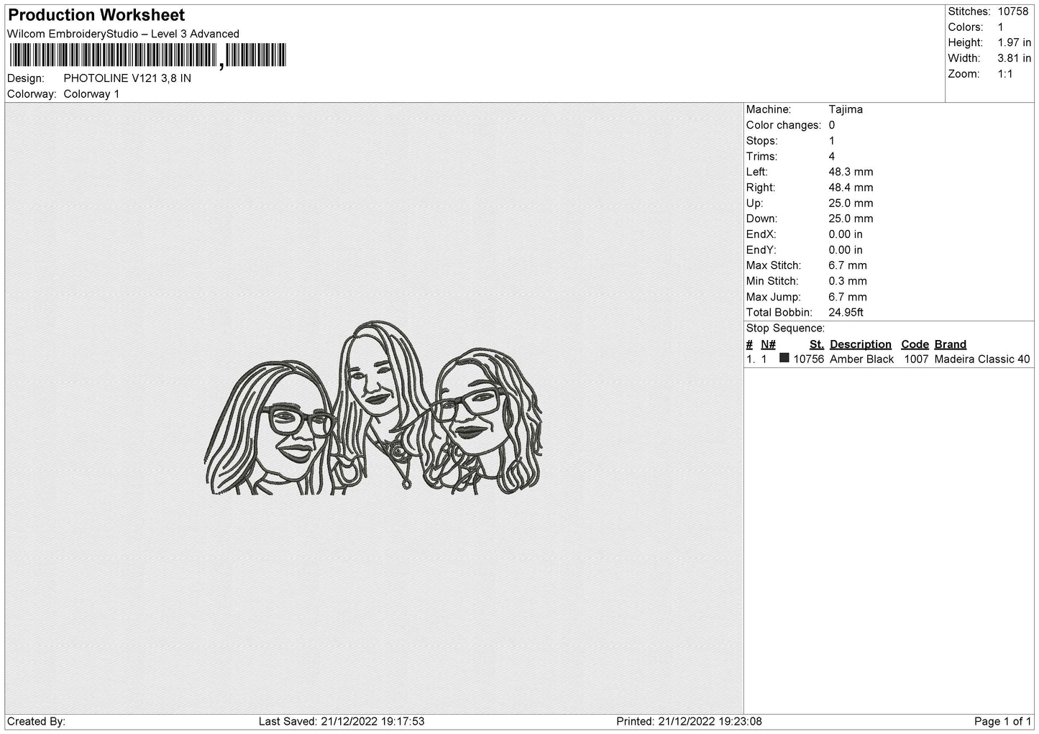1039x734 pixels.
Task: Click the Total Bobbin value '24.95ft'
Action: (846, 313)
